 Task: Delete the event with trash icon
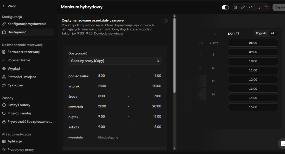[x=266, y=7]
